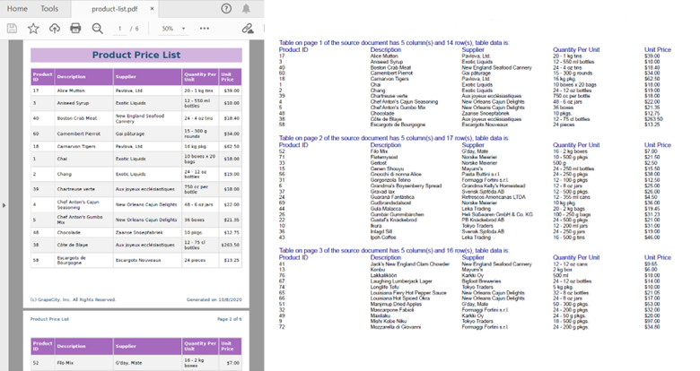The height and width of the screenshot is (371, 700).
Task: Open notifications bell icon
Action: pos(246,8)
